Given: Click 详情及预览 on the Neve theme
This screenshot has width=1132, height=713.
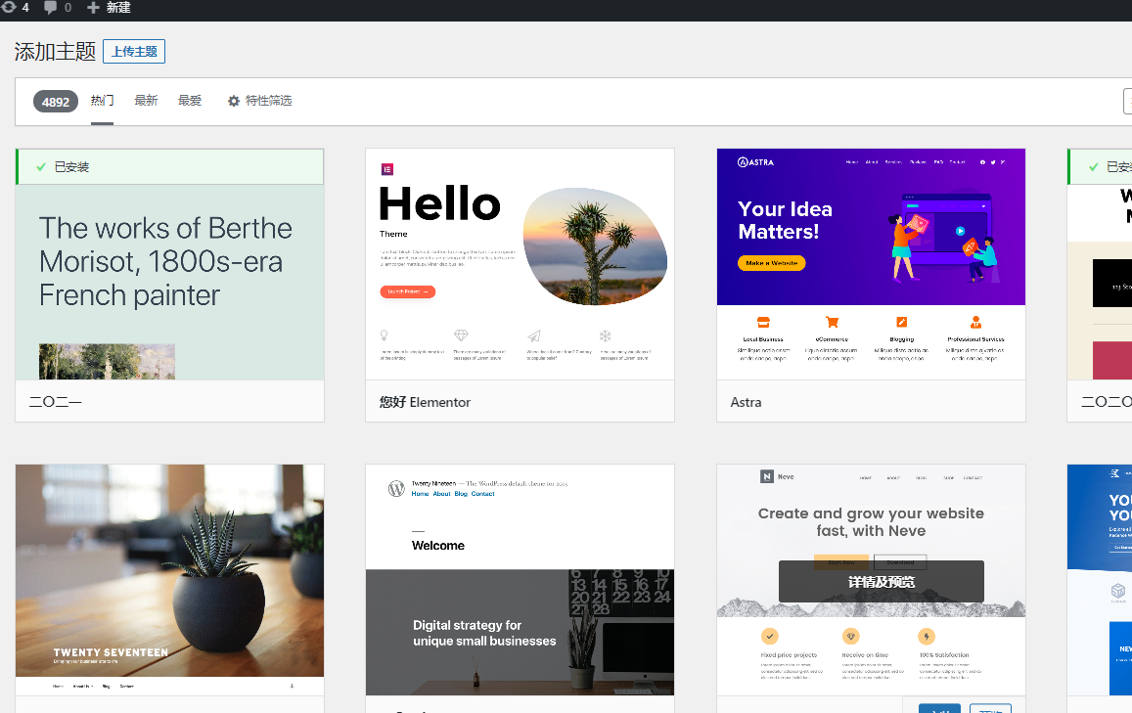Looking at the screenshot, I should pyautogui.click(x=881, y=582).
